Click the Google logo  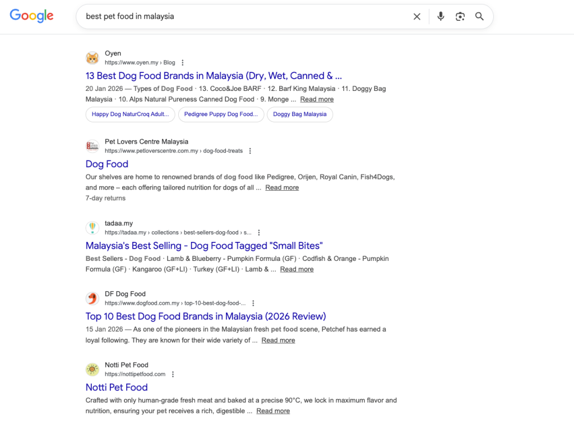(32, 16)
